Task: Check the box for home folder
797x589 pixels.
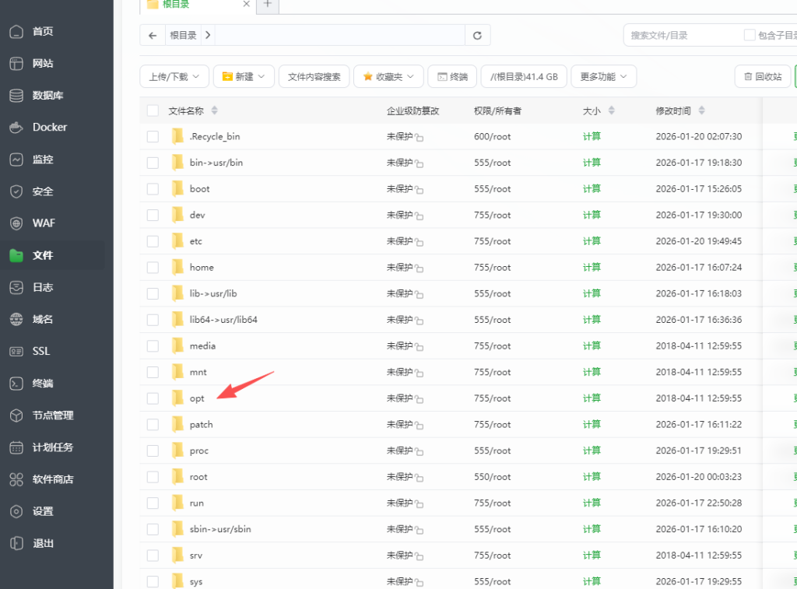Action: click(x=153, y=268)
